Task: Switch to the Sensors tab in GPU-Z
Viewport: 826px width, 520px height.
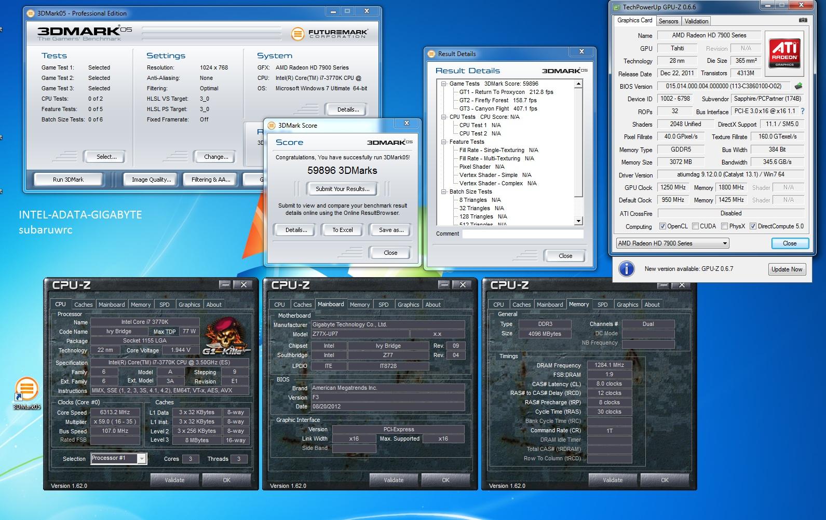Action: tap(668, 21)
